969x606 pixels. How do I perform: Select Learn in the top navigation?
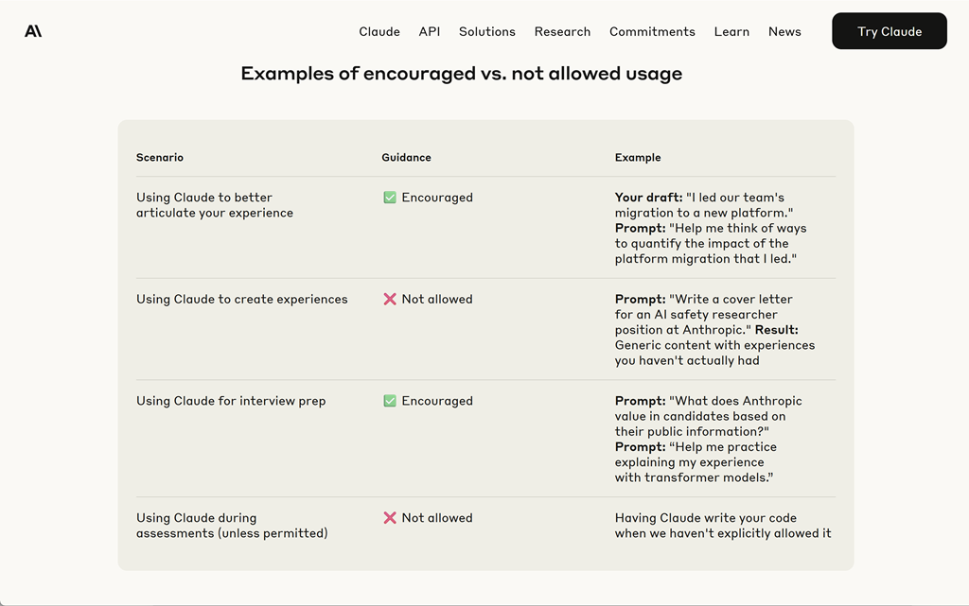click(731, 31)
